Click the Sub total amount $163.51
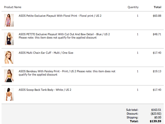This screenshot has height=124, width=165. pyautogui.click(x=156, y=110)
